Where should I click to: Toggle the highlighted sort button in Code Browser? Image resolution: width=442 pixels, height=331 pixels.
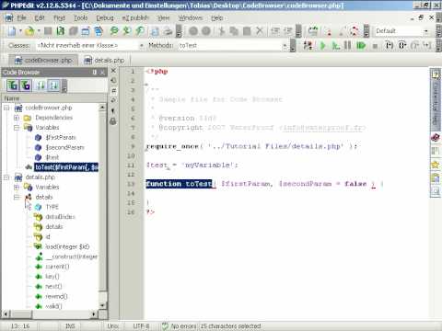(53, 86)
